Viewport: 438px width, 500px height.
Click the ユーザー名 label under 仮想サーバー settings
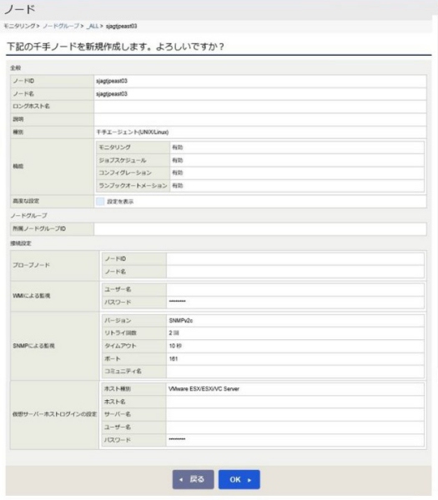118,427
